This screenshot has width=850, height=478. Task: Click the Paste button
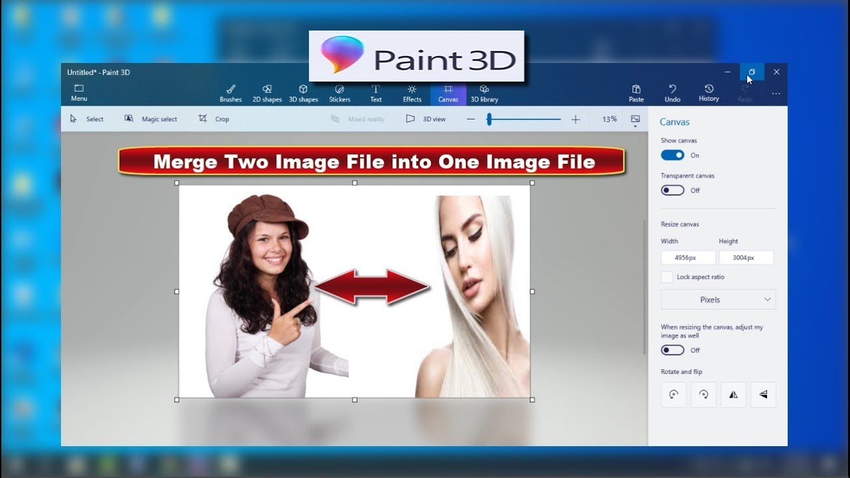pos(636,93)
